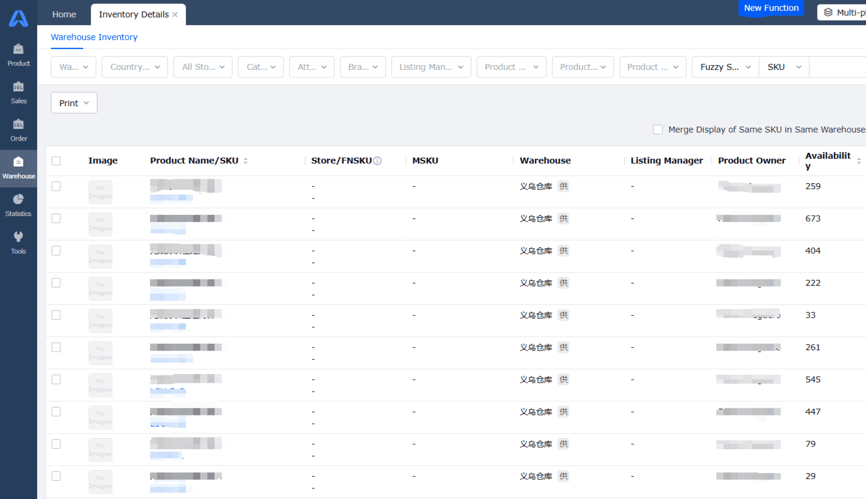Screen dimensions: 866x499
Task: Click info icon next to Store/FNSKU
Action: 377,161
